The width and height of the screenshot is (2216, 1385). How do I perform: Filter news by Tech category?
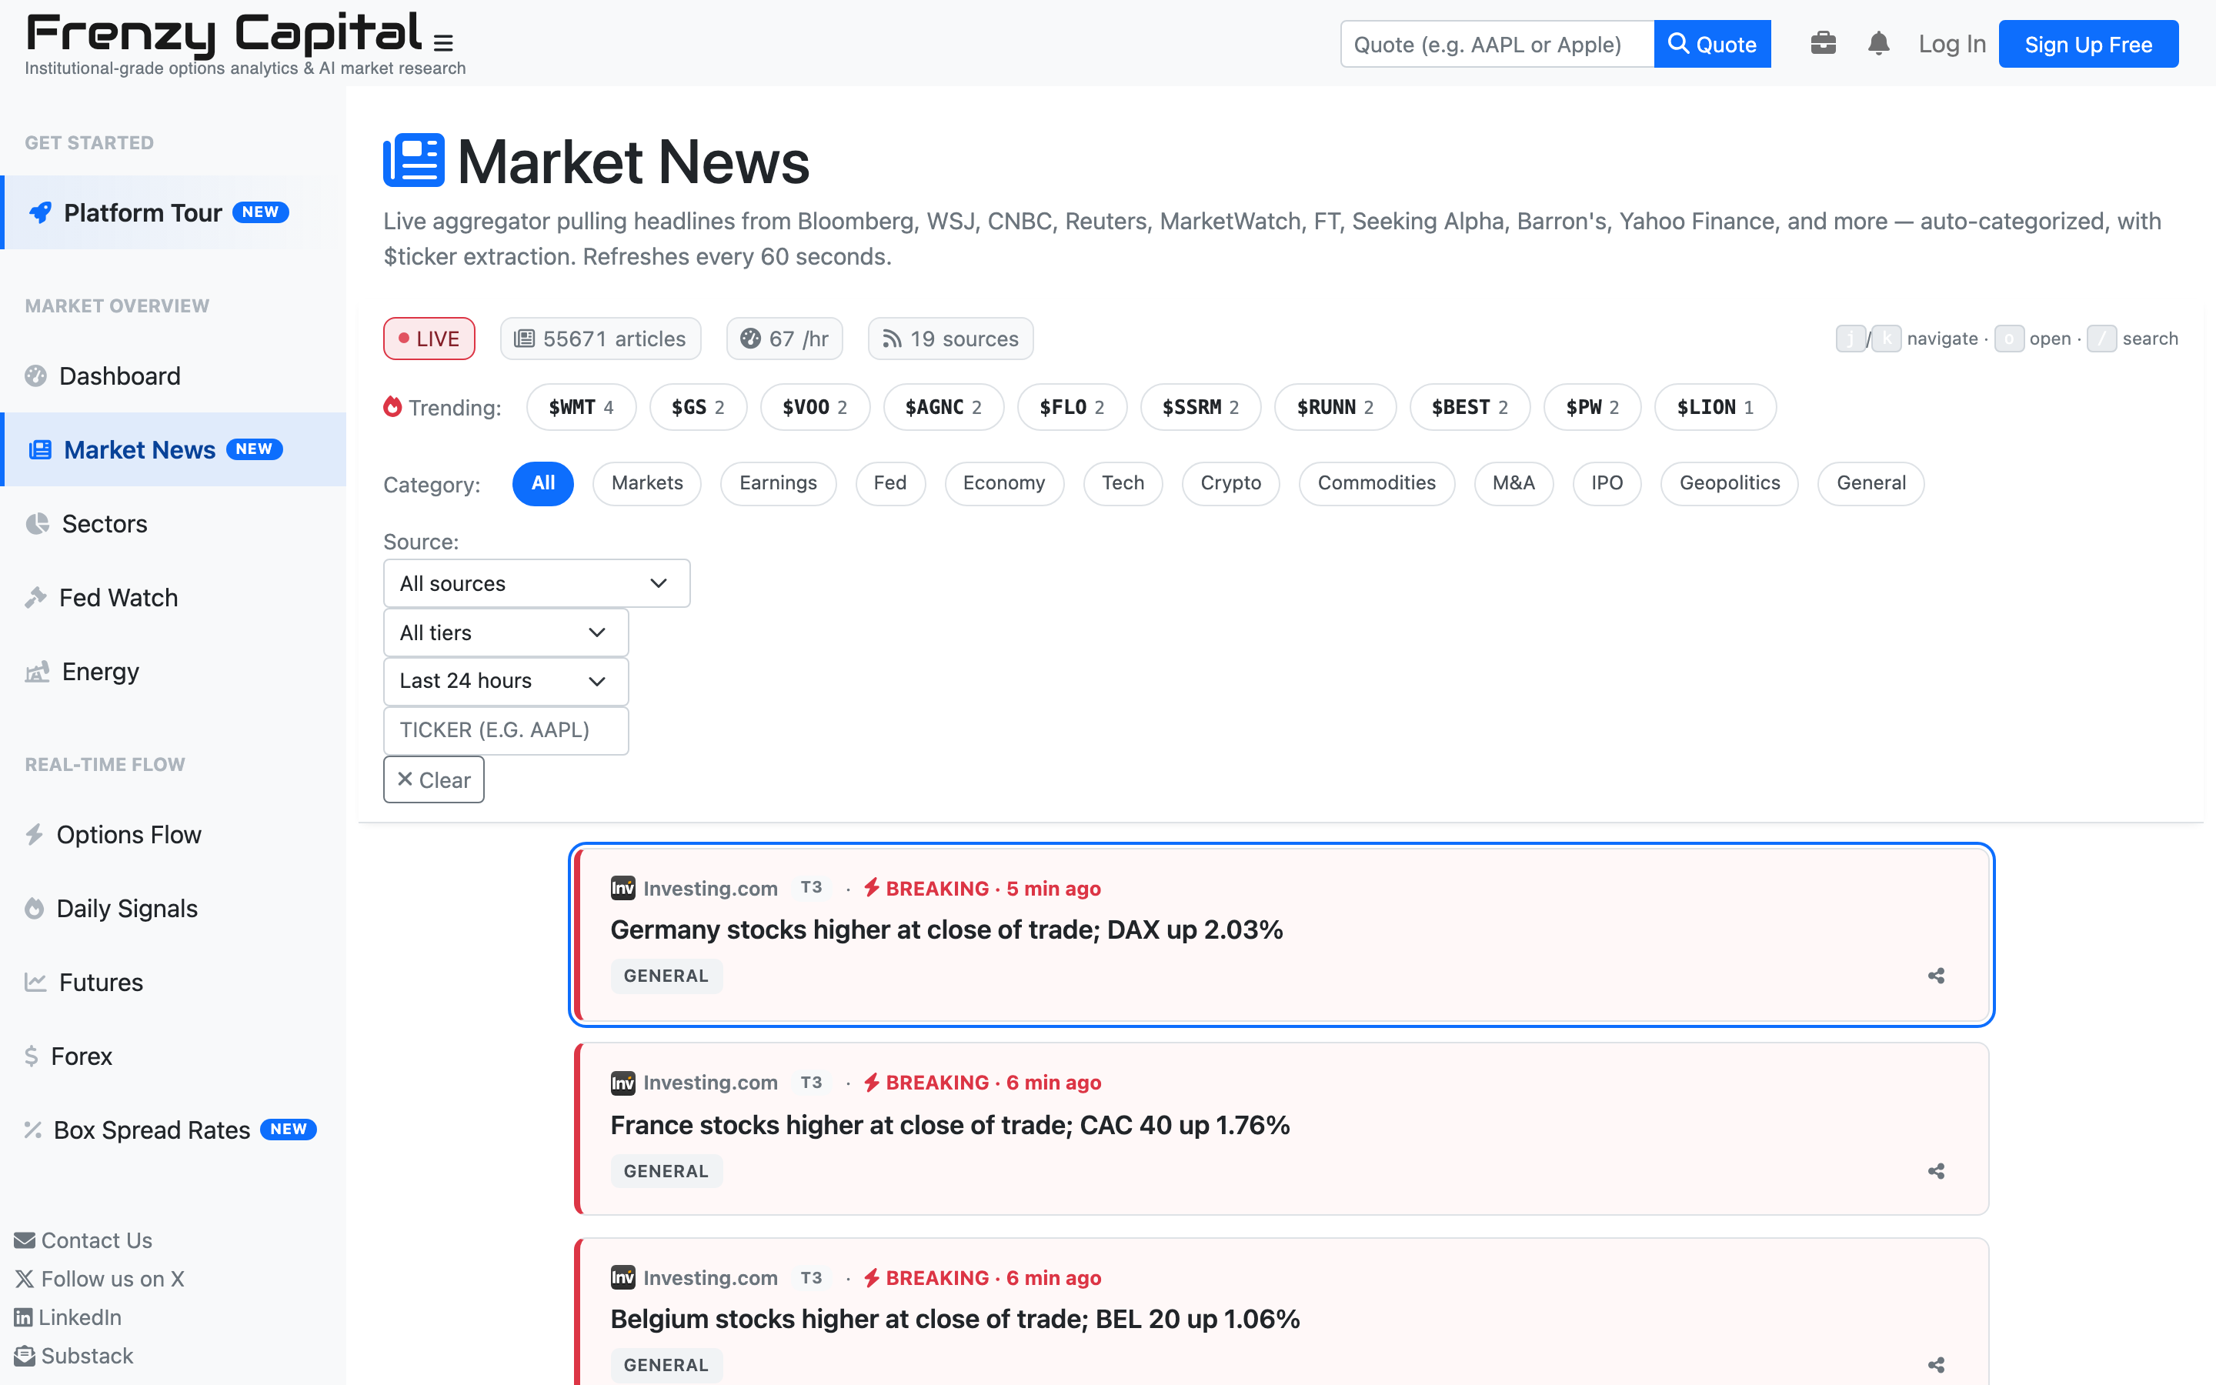coord(1123,482)
